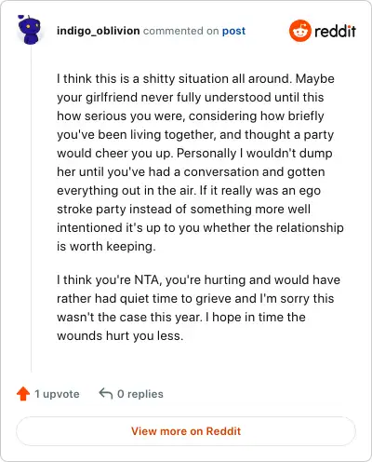The image size is (372, 462).
Task: Click the text 'wounds hurt you less.'
Action: 120,335
